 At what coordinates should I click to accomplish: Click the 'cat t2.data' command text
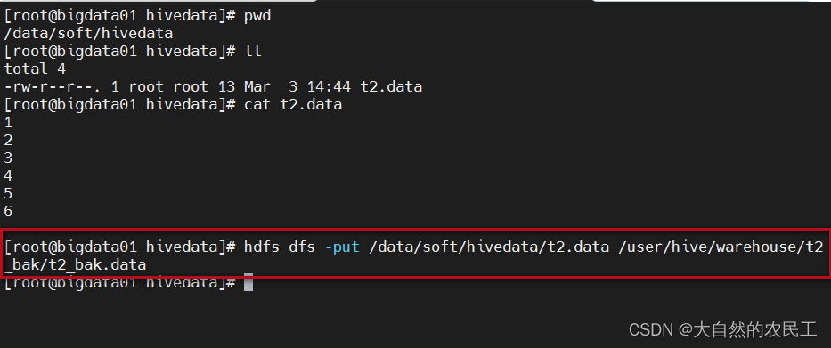point(293,105)
